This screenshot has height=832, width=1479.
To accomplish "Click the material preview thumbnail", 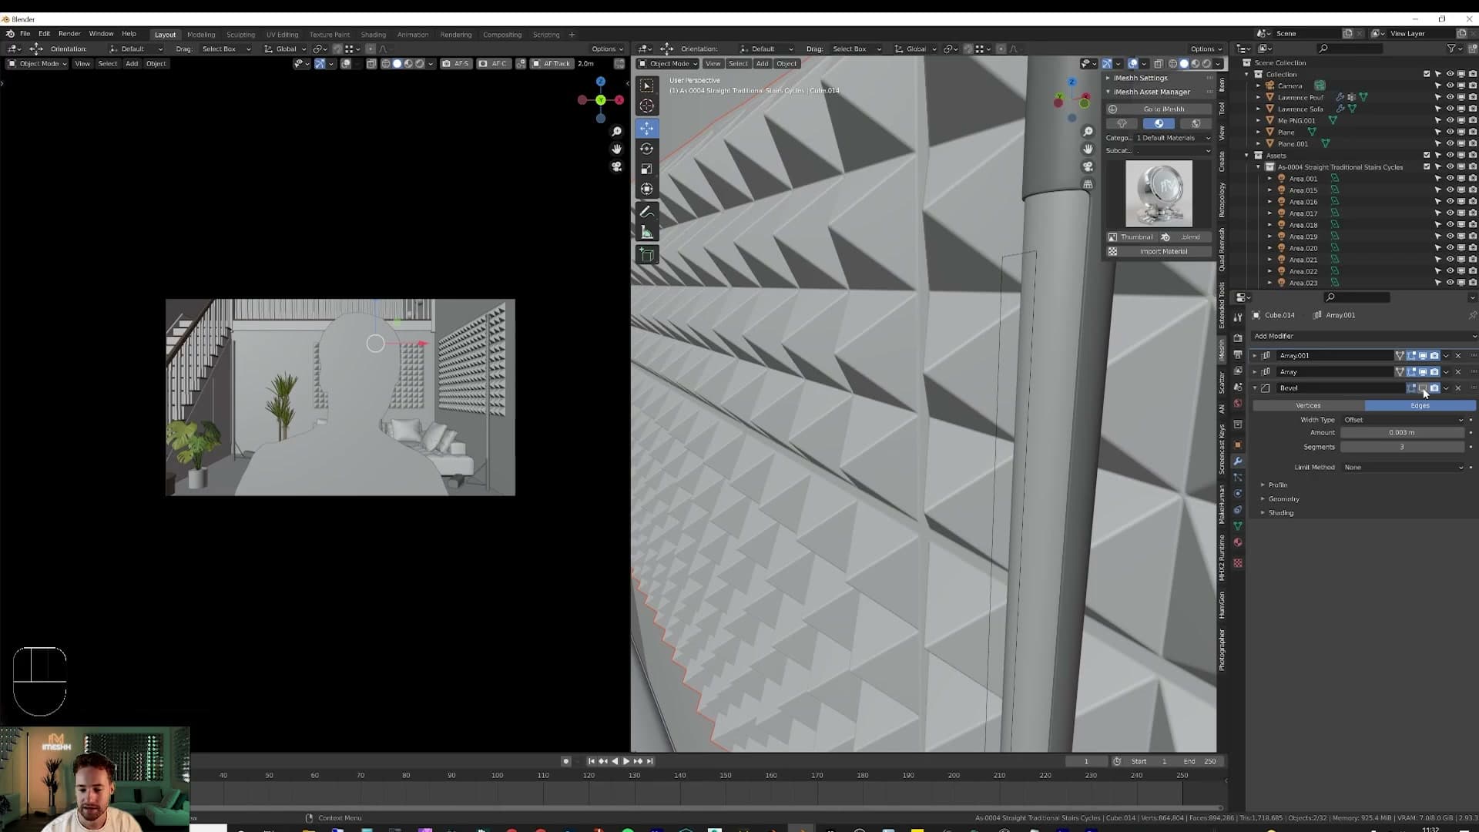I will [x=1159, y=193].
